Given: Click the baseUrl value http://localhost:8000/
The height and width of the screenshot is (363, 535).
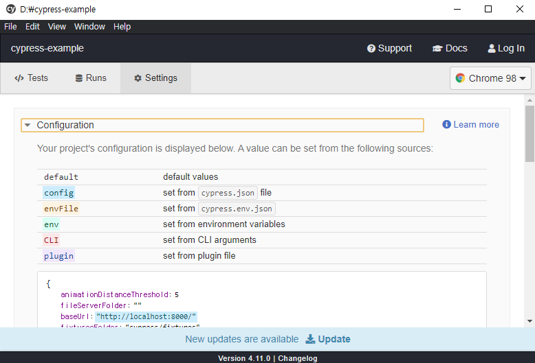Looking at the screenshot, I should click(x=146, y=317).
